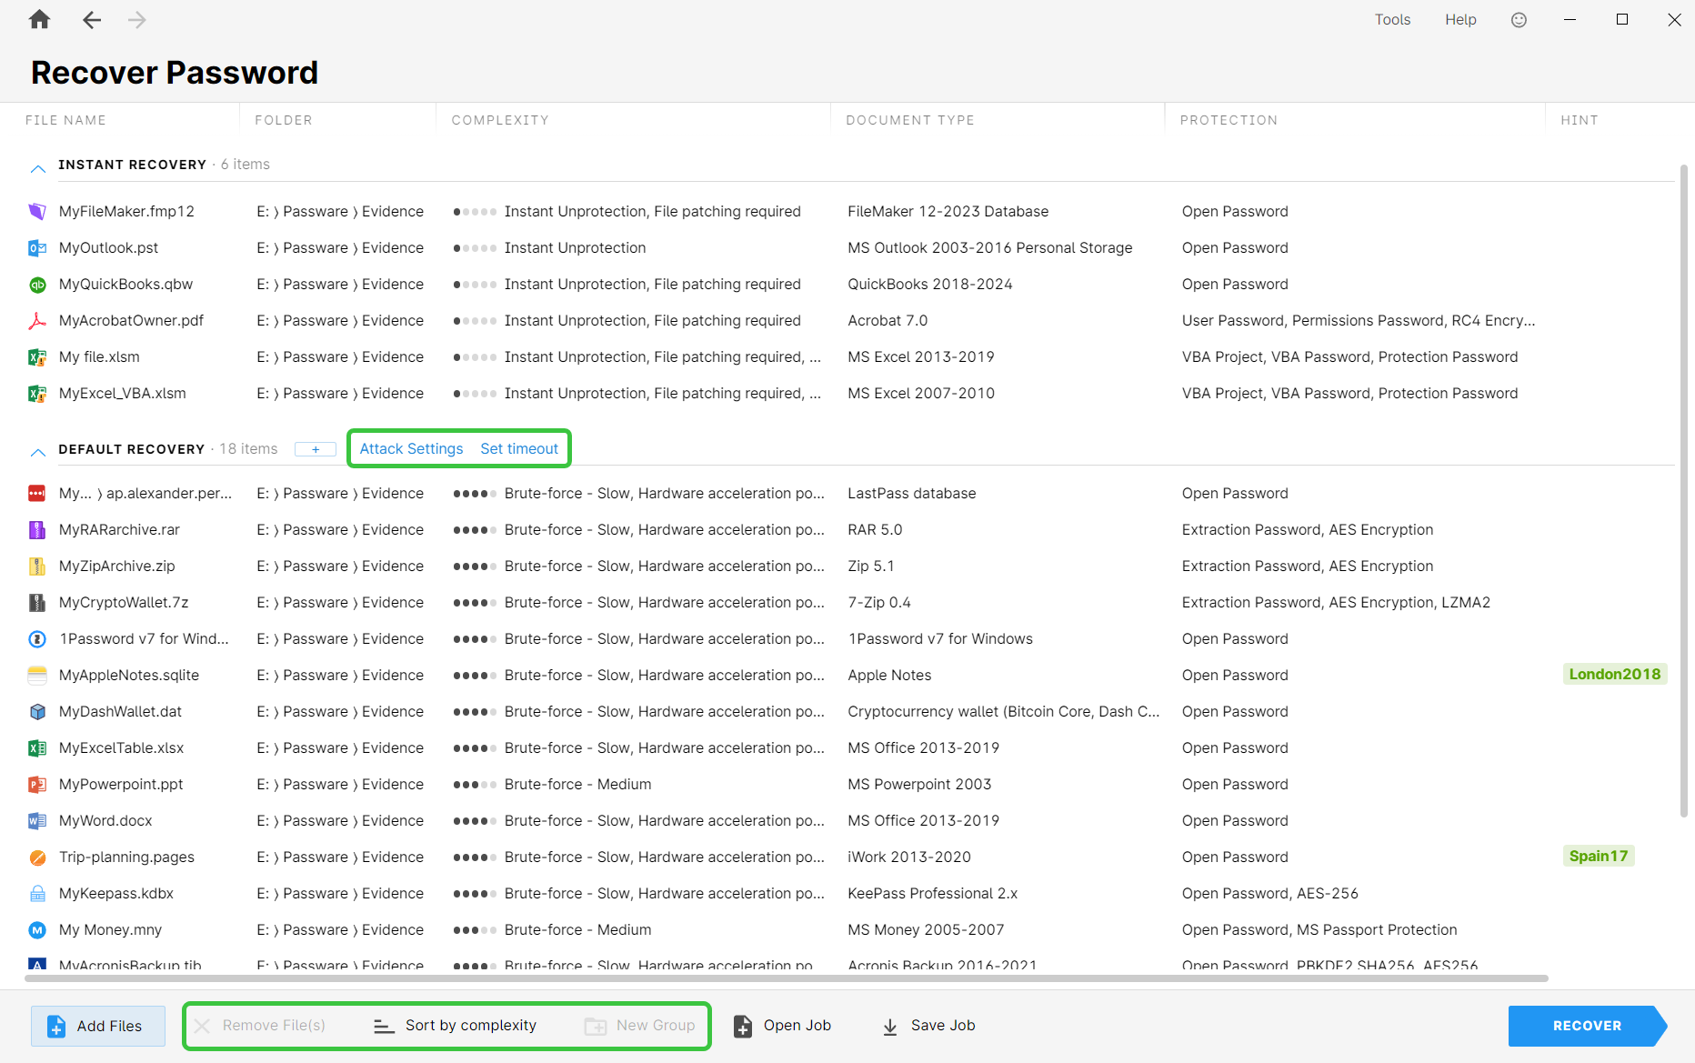The height and width of the screenshot is (1063, 1695).
Task: Sort by the Document Type column header
Action: 910,120
